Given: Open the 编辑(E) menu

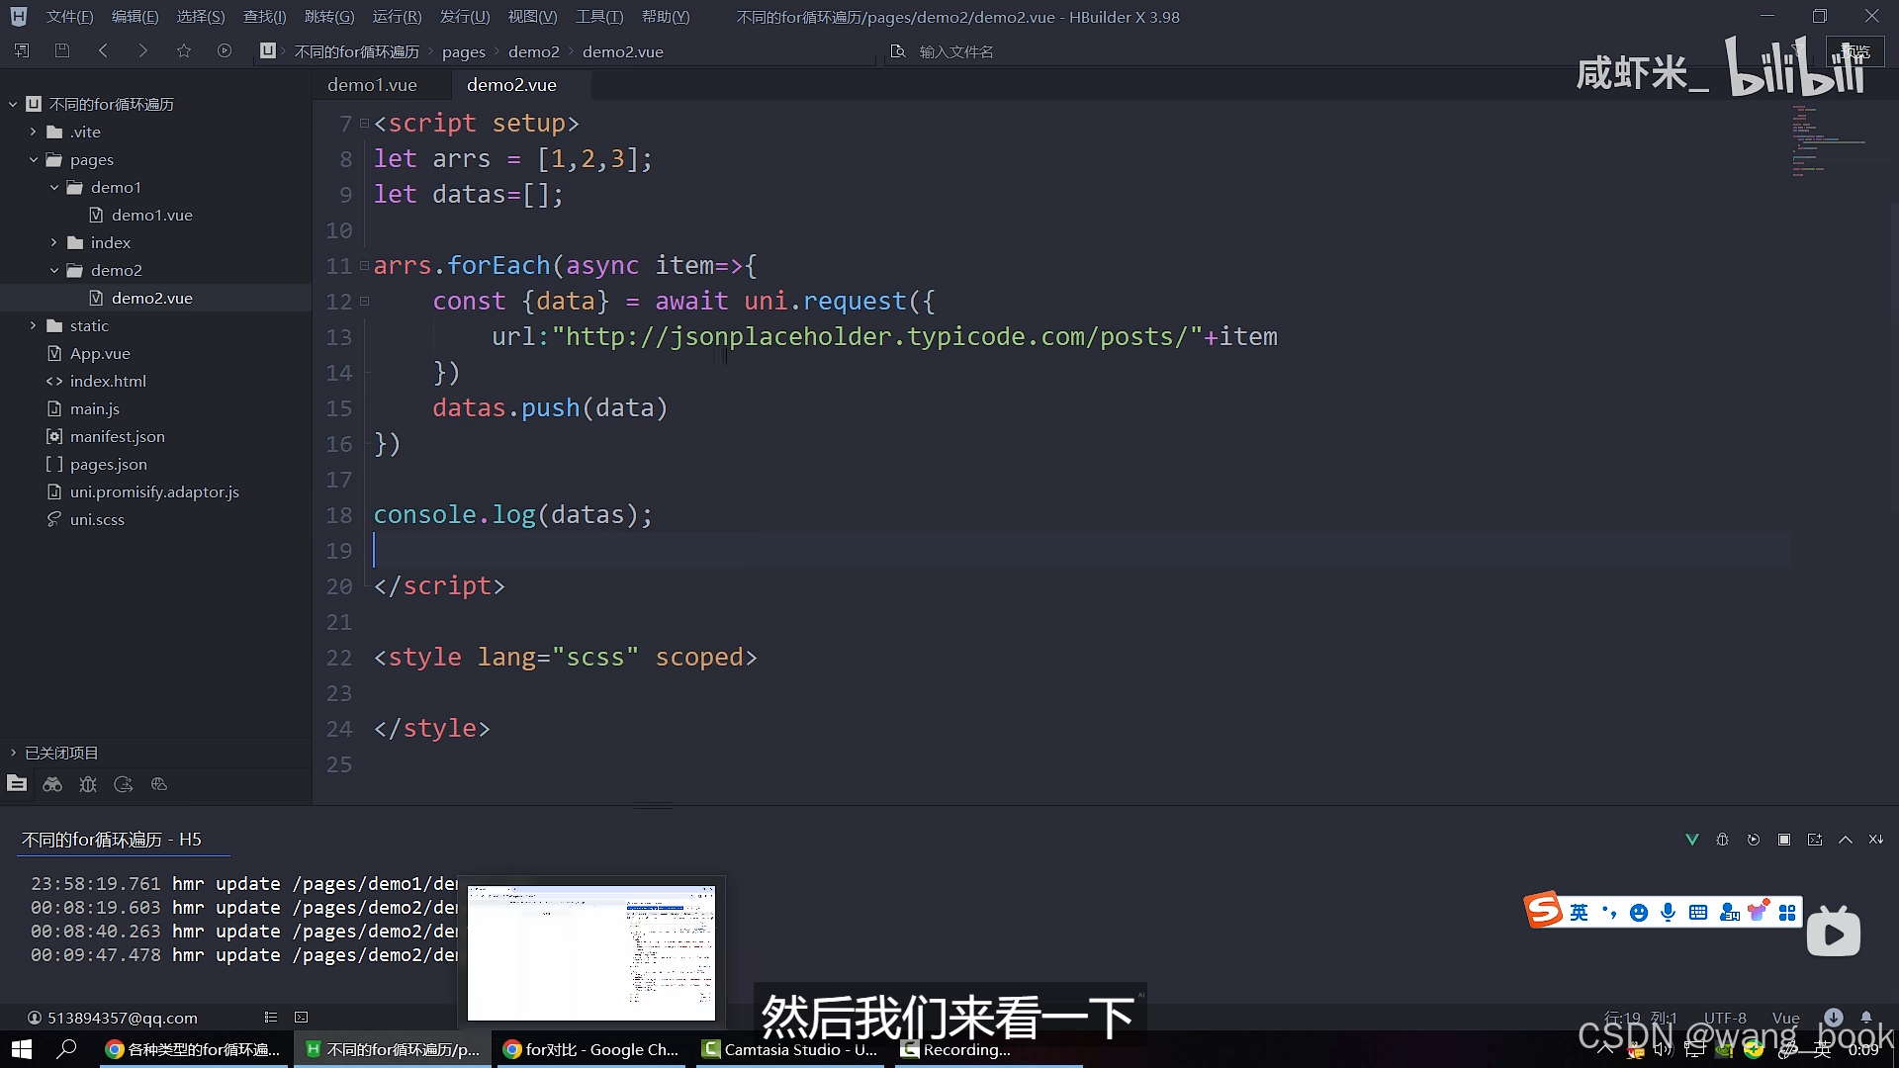Looking at the screenshot, I should point(135,17).
